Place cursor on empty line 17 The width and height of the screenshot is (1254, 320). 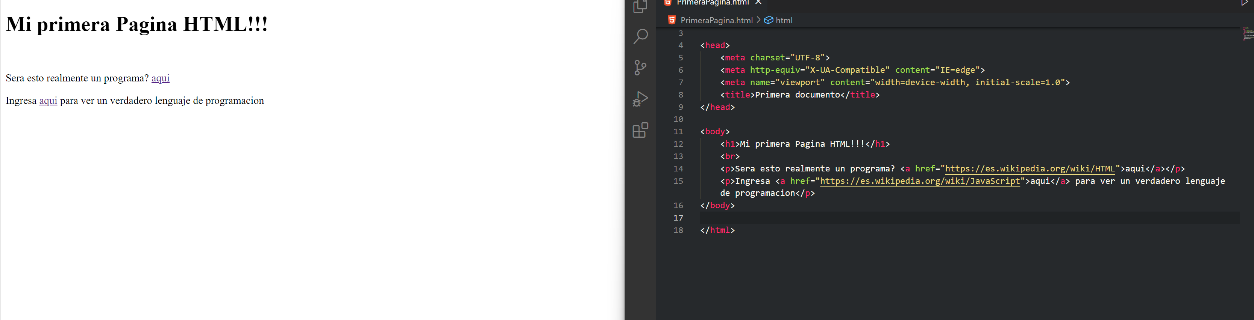969,218
